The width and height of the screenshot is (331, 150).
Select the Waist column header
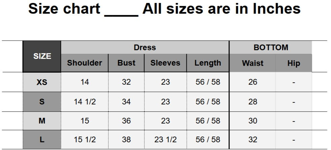tap(253, 63)
